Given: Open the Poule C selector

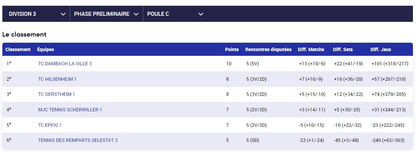Looking at the screenshot, I should coord(175,14).
